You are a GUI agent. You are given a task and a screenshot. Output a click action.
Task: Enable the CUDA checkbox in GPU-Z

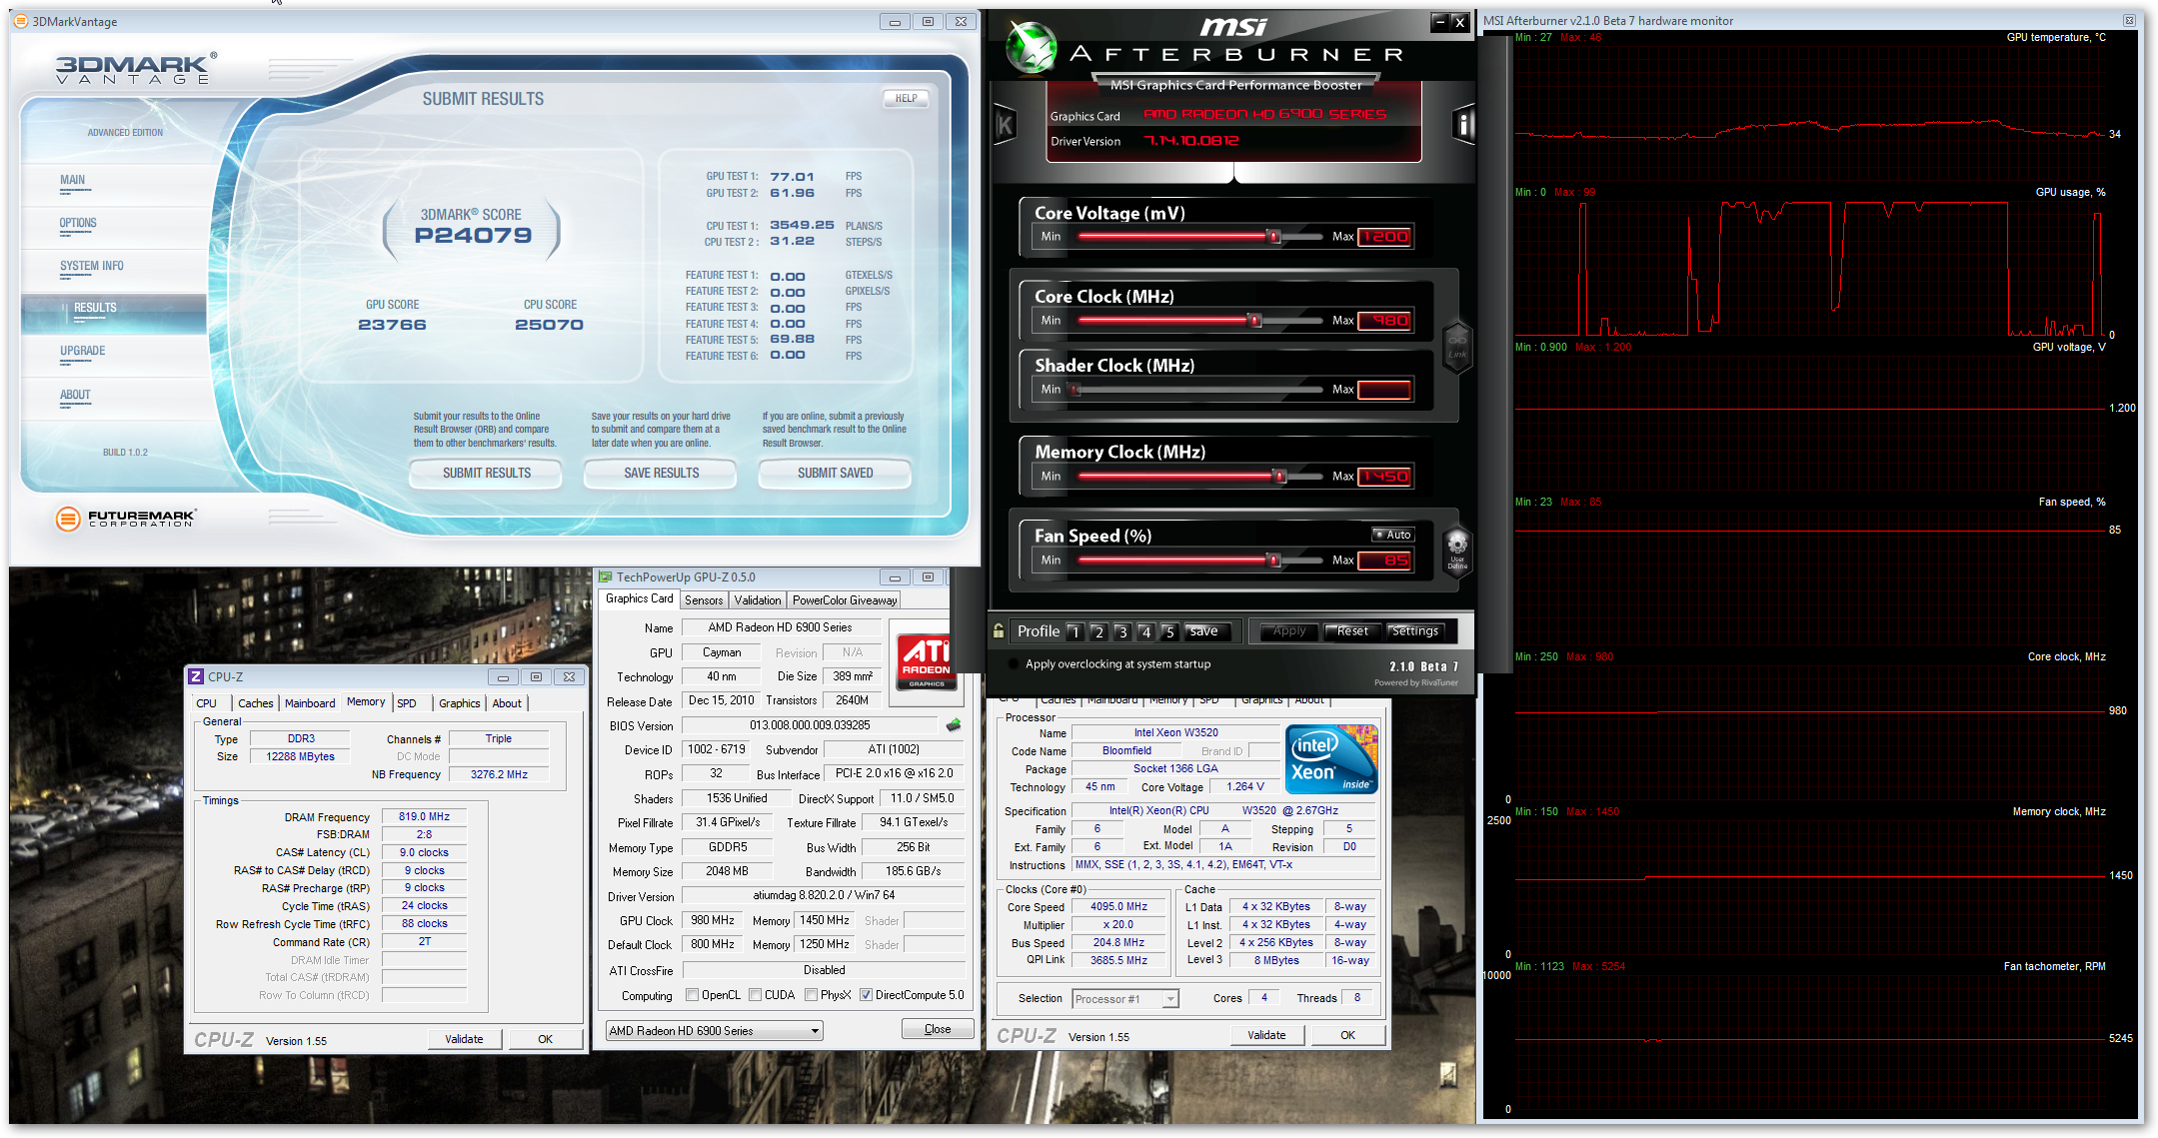click(x=756, y=995)
